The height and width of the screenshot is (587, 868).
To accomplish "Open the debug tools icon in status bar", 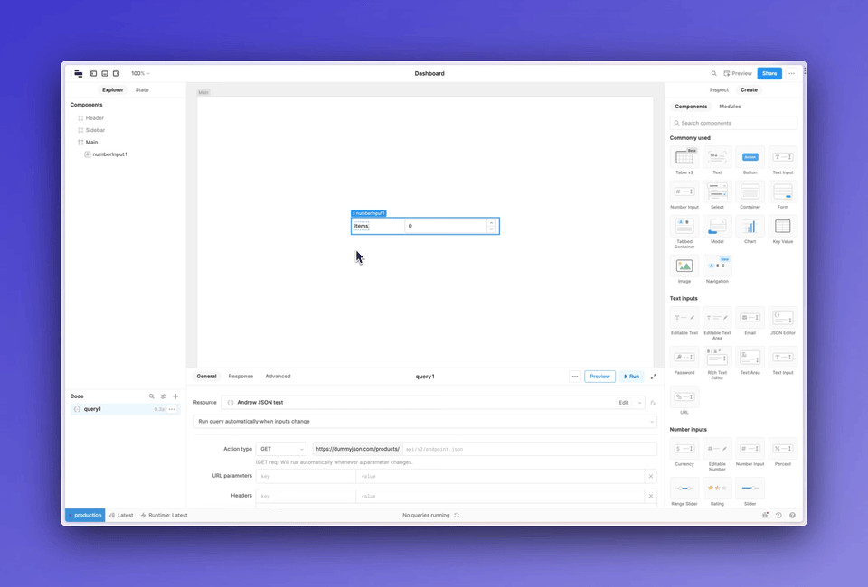I will (x=765, y=515).
